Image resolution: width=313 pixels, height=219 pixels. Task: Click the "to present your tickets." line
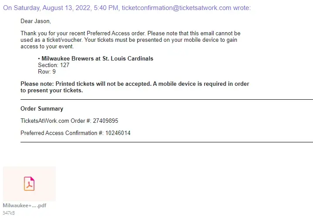click(x=51, y=91)
